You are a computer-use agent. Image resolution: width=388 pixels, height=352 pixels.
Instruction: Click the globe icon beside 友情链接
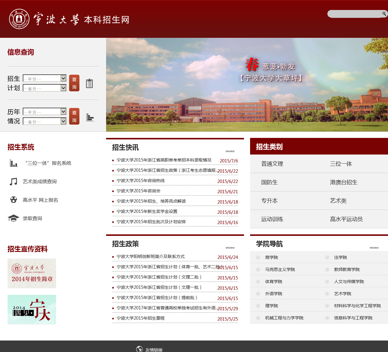pos(139,349)
